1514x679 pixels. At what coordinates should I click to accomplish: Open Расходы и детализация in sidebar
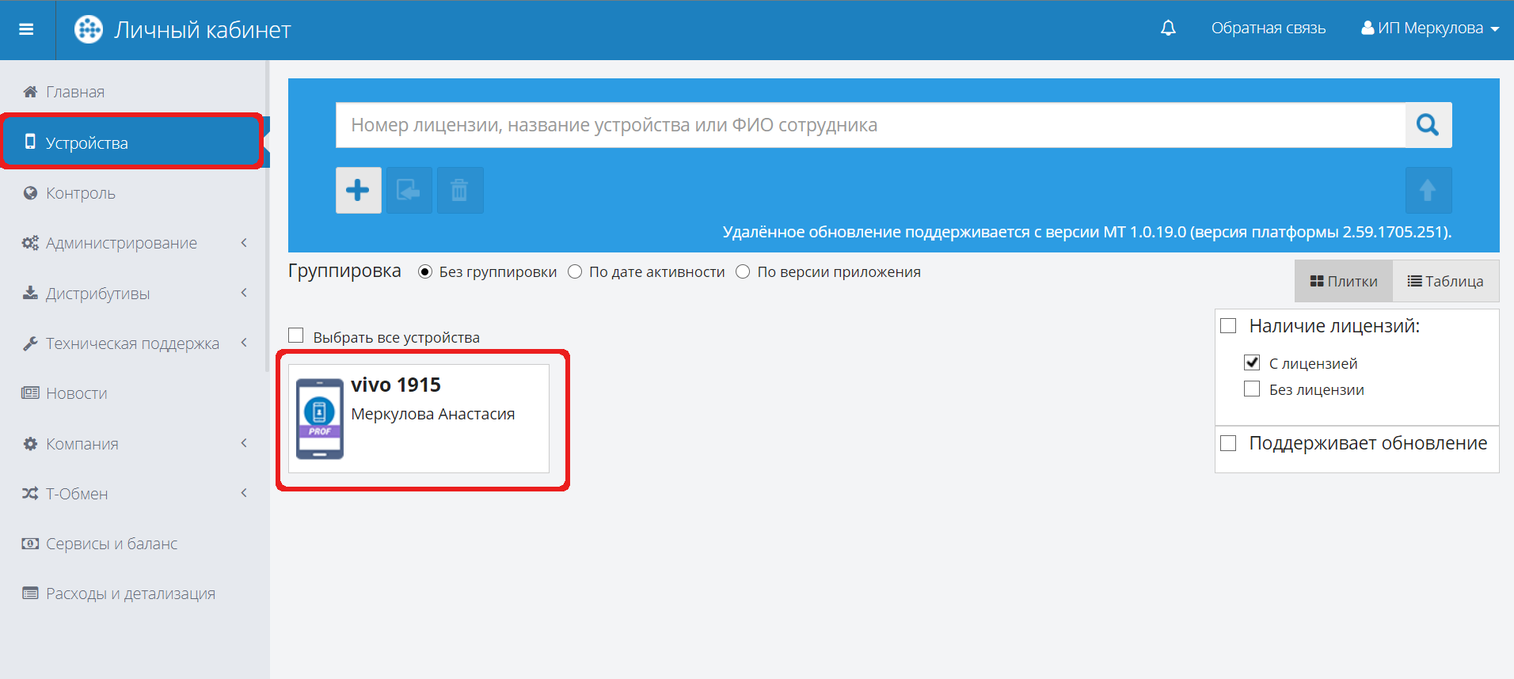[x=133, y=594]
